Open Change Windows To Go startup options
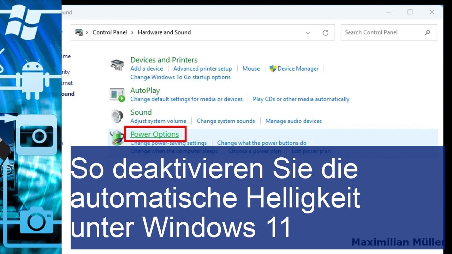This screenshot has height=254, width=452. click(180, 77)
